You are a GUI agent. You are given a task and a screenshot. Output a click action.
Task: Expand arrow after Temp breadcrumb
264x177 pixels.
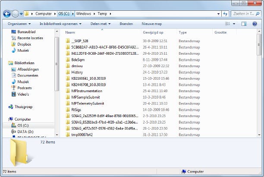110,14
